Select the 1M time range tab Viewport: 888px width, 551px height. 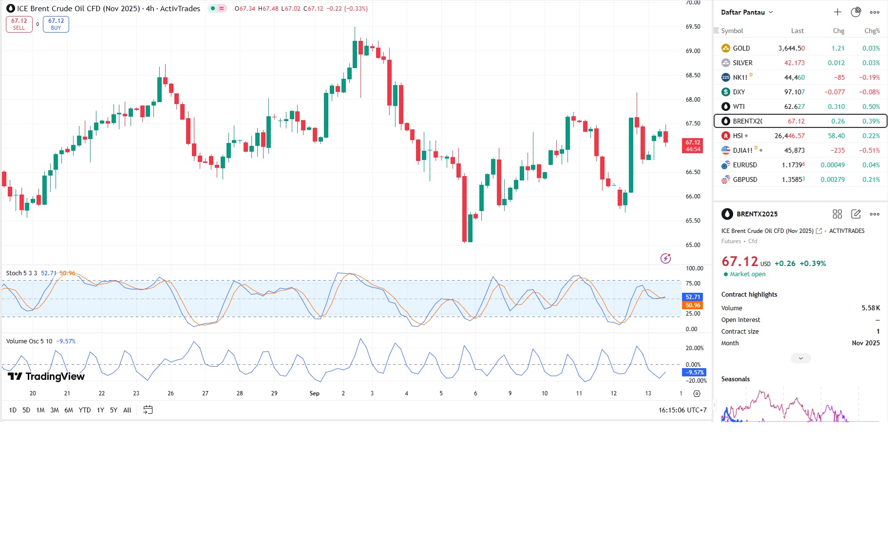coord(40,410)
